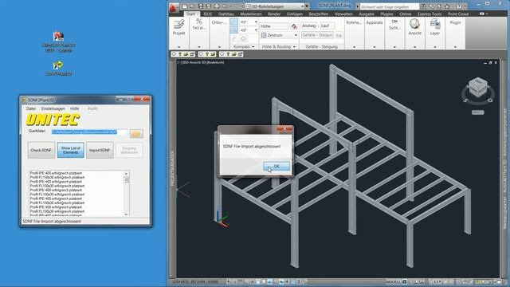Open the Datei menu in SDNF2Plant3D

(x=31, y=108)
